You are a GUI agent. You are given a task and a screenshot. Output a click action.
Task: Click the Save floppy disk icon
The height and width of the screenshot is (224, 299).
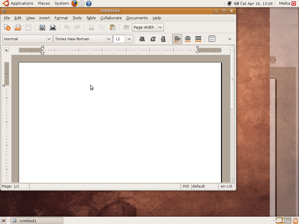click(28, 27)
